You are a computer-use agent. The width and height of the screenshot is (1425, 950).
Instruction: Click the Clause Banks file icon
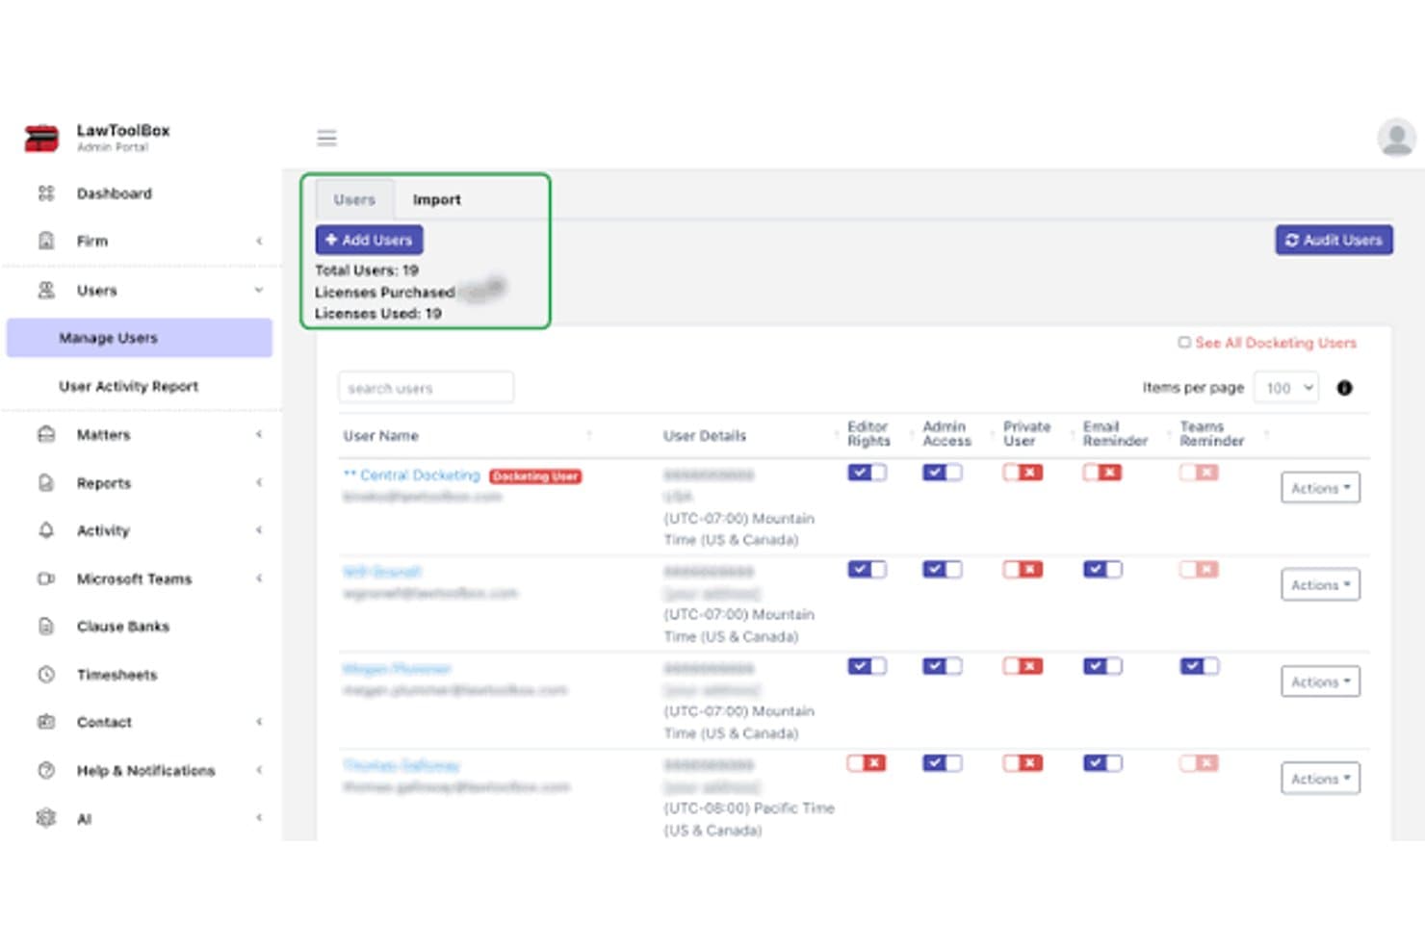[x=46, y=627]
